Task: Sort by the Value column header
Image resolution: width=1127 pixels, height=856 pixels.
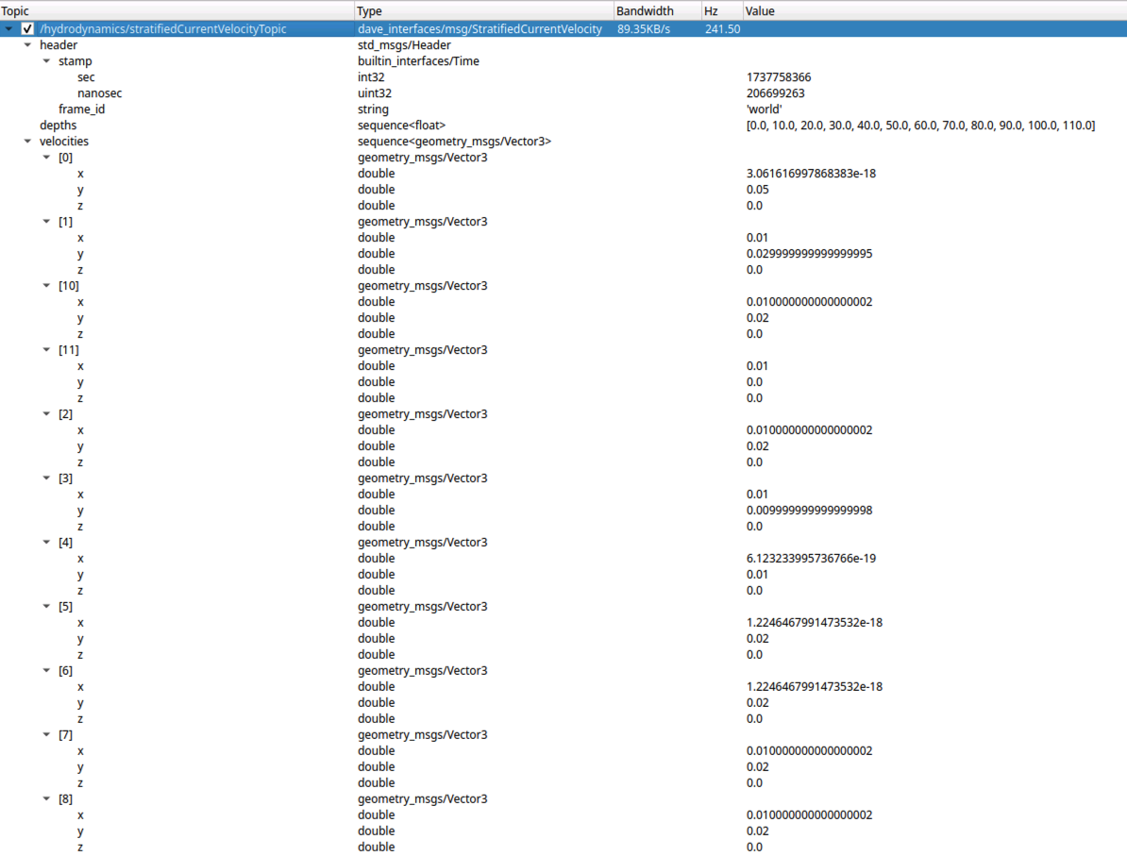Action: [x=934, y=10]
